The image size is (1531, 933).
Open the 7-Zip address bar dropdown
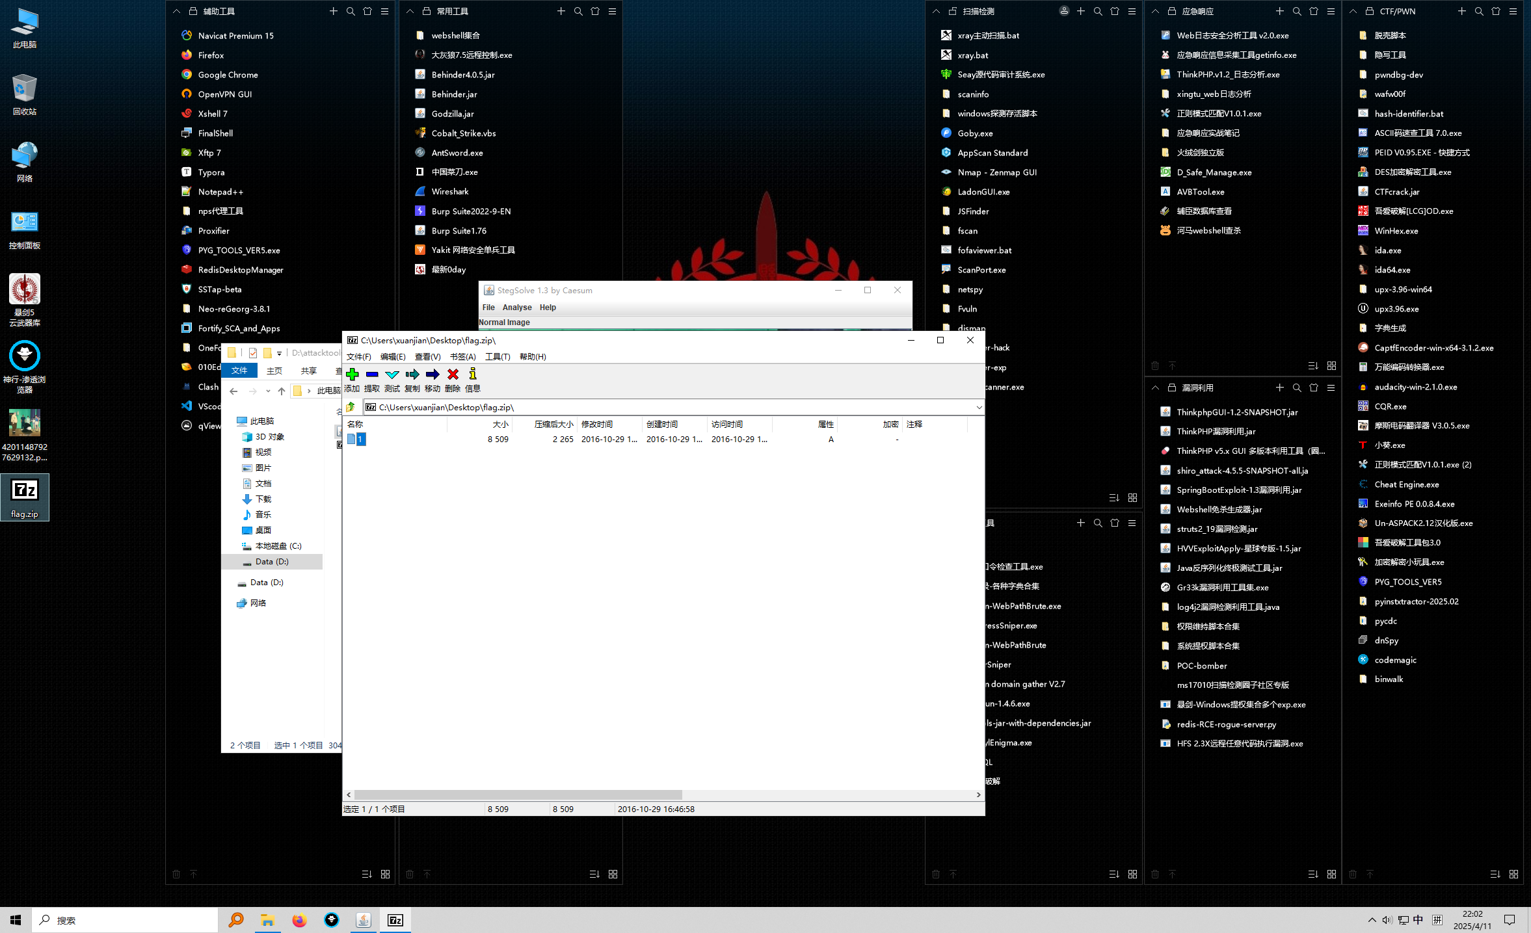coord(978,407)
